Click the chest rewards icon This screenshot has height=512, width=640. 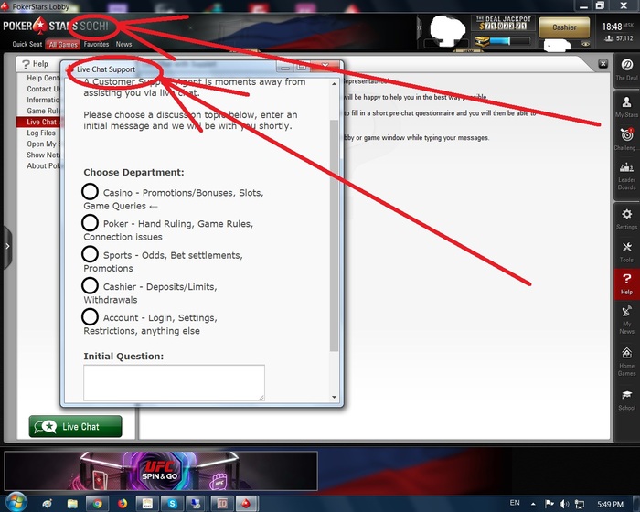point(481,42)
